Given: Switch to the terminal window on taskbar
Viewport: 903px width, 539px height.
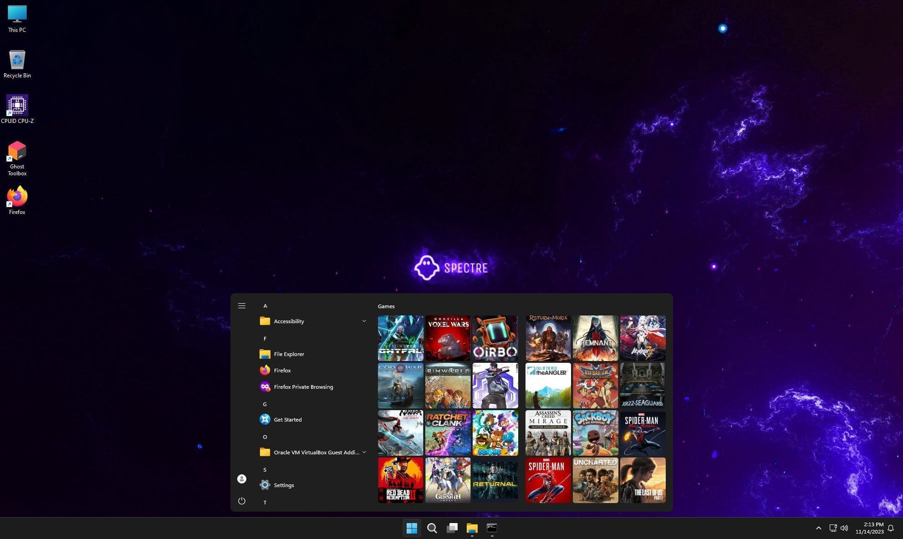Looking at the screenshot, I should coord(492,528).
